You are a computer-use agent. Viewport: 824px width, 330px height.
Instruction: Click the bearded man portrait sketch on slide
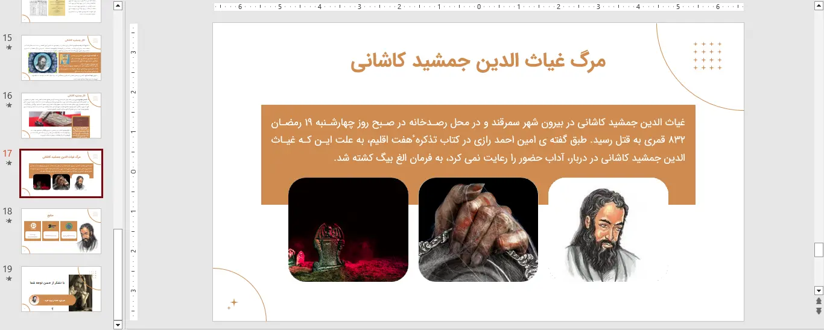(607, 230)
